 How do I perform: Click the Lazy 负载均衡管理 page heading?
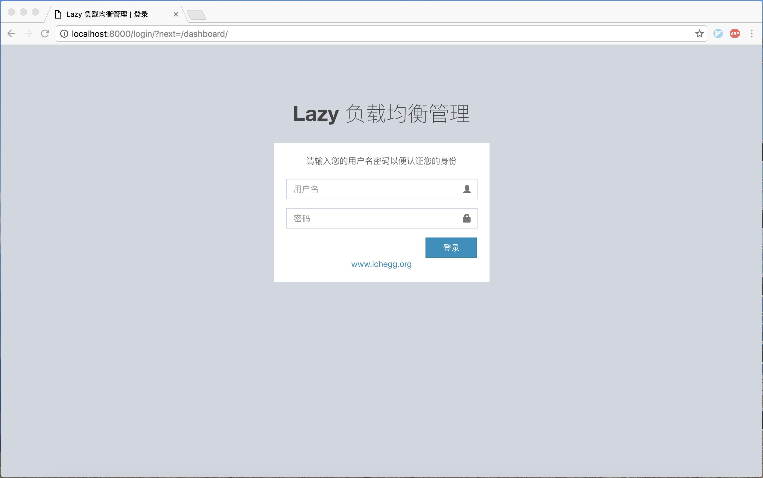coord(381,113)
